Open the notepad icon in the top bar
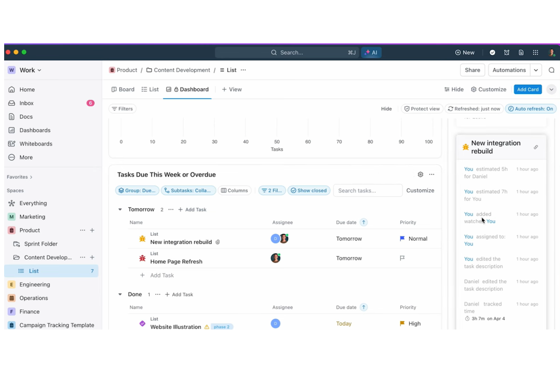This screenshot has width=560, height=373. (x=521, y=52)
